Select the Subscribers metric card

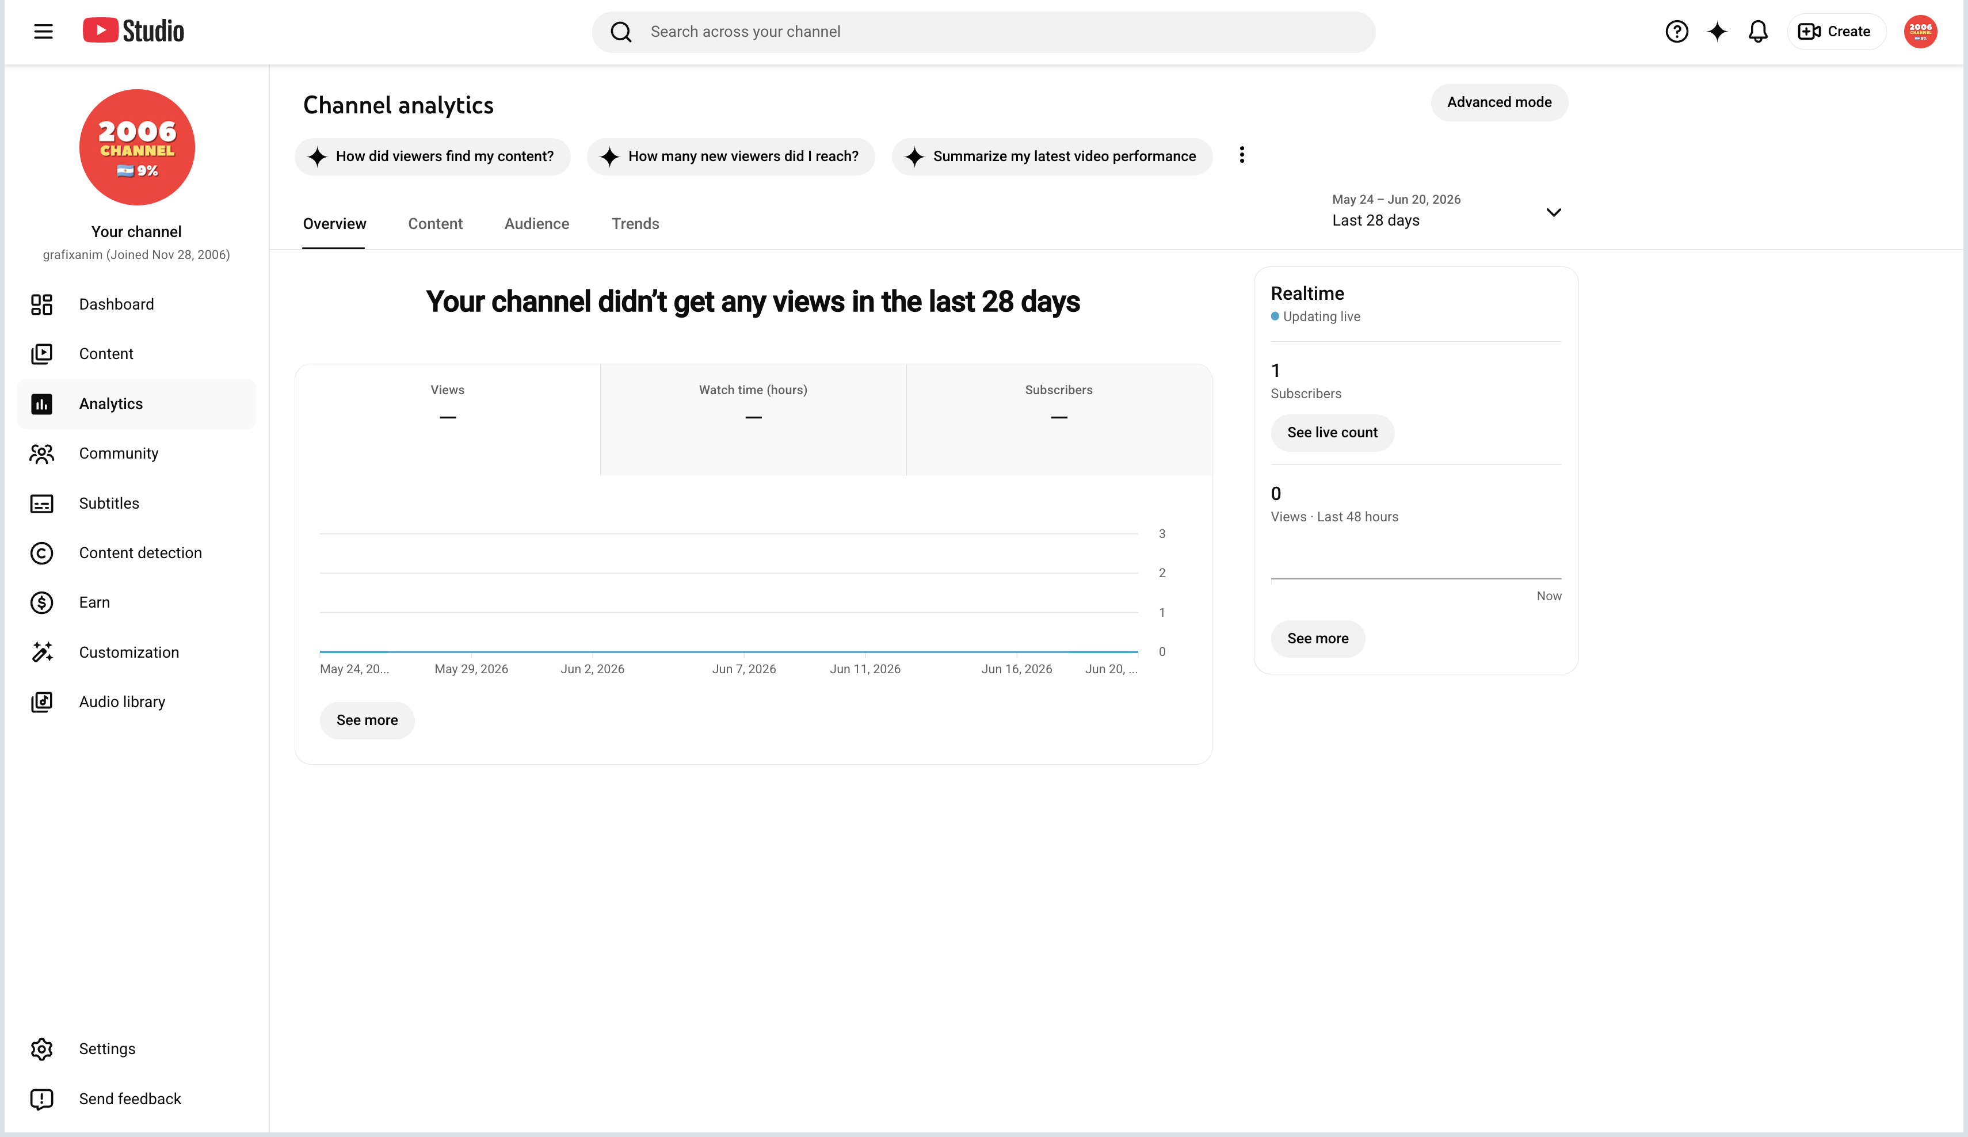pos(1058,419)
